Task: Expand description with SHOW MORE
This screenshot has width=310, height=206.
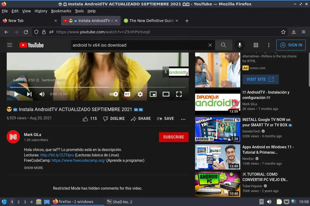Action: tap(33, 168)
